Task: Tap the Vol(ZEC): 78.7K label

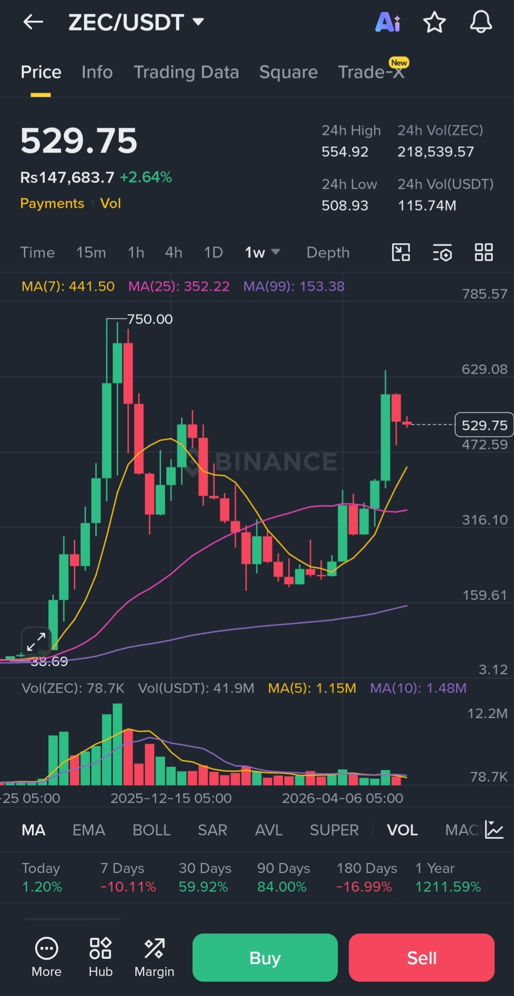Action: pos(73,688)
